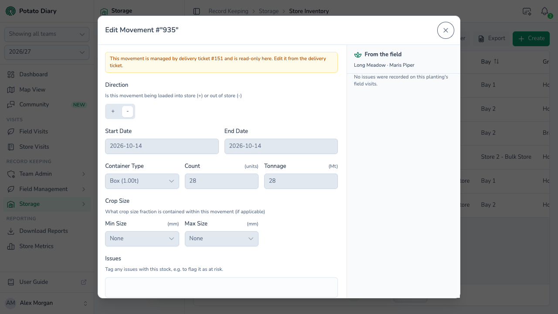This screenshot has width=558, height=314.
Task: Click the Storage breadcrumb link
Action: 269,11
